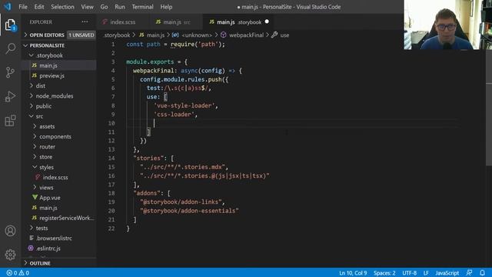The image size is (492, 277).
Task: Click the <unknown> breadcrumb item
Action: click(197, 35)
